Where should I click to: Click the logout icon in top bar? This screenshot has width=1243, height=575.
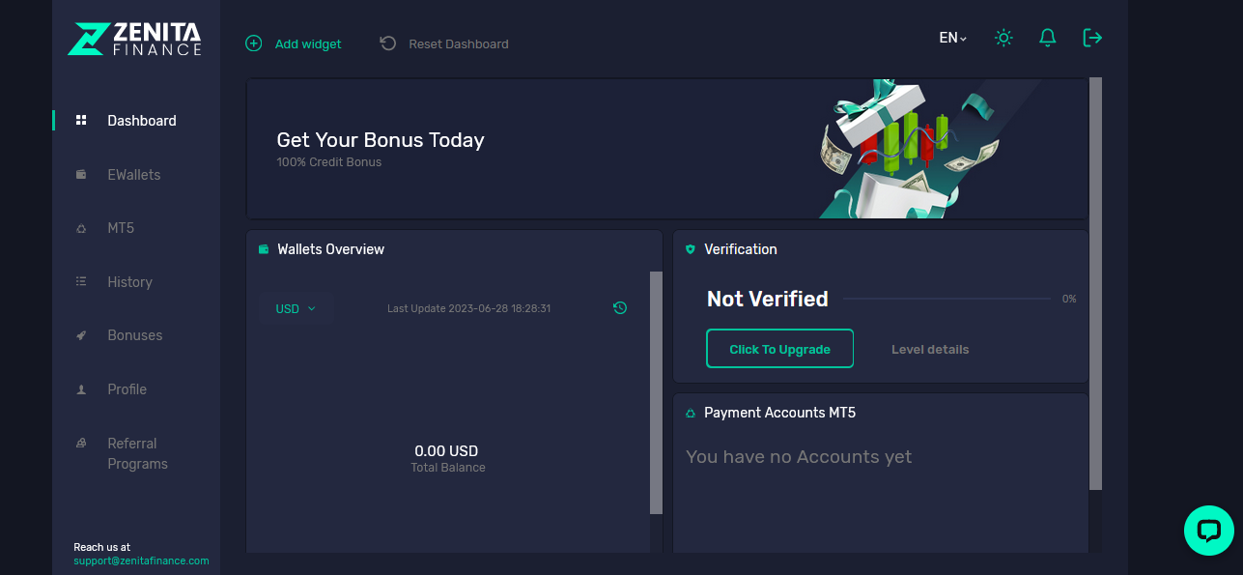pyautogui.click(x=1092, y=38)
